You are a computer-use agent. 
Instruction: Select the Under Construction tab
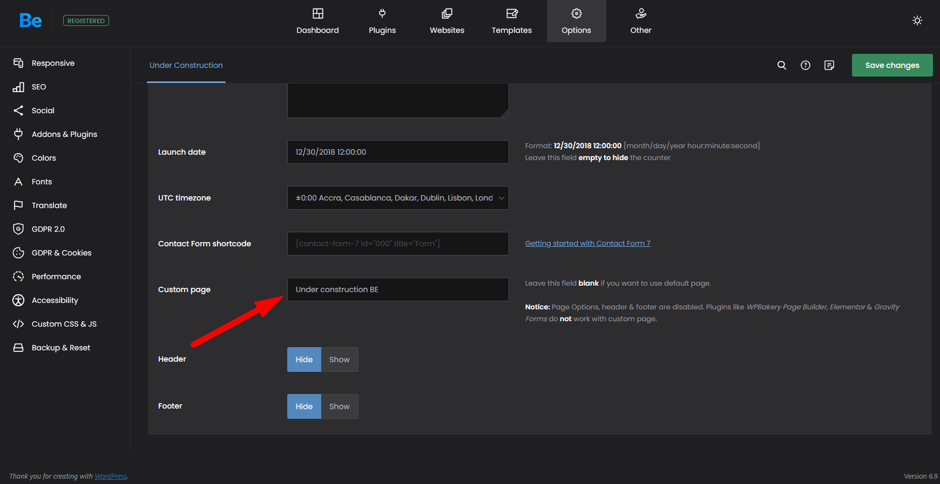pyautogui.click(x=186, y=65)
